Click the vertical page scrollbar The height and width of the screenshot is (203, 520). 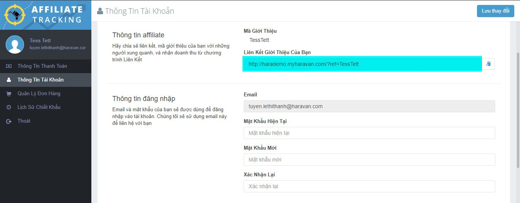point(518,110)
